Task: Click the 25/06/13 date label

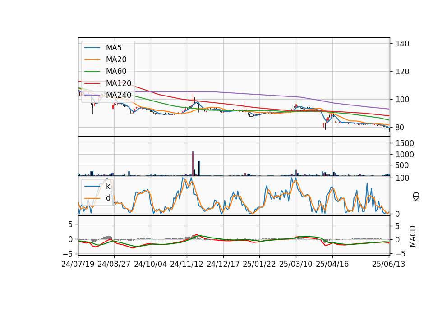Action: point(388,264)
